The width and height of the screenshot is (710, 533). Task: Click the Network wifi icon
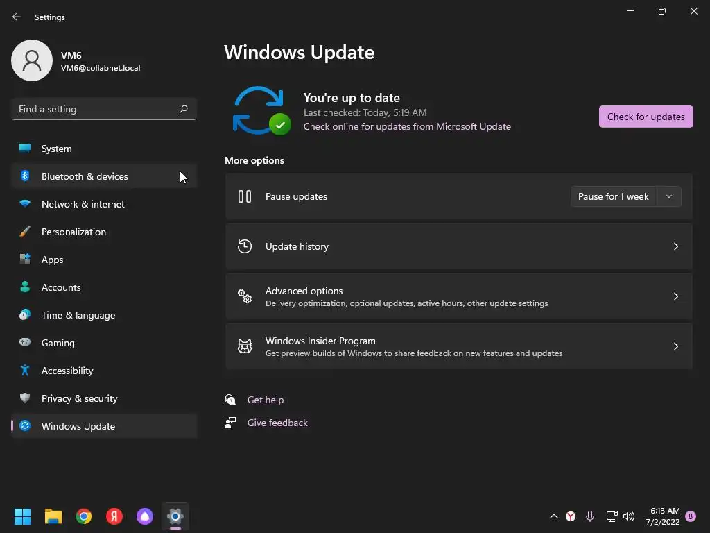(25, 203)
